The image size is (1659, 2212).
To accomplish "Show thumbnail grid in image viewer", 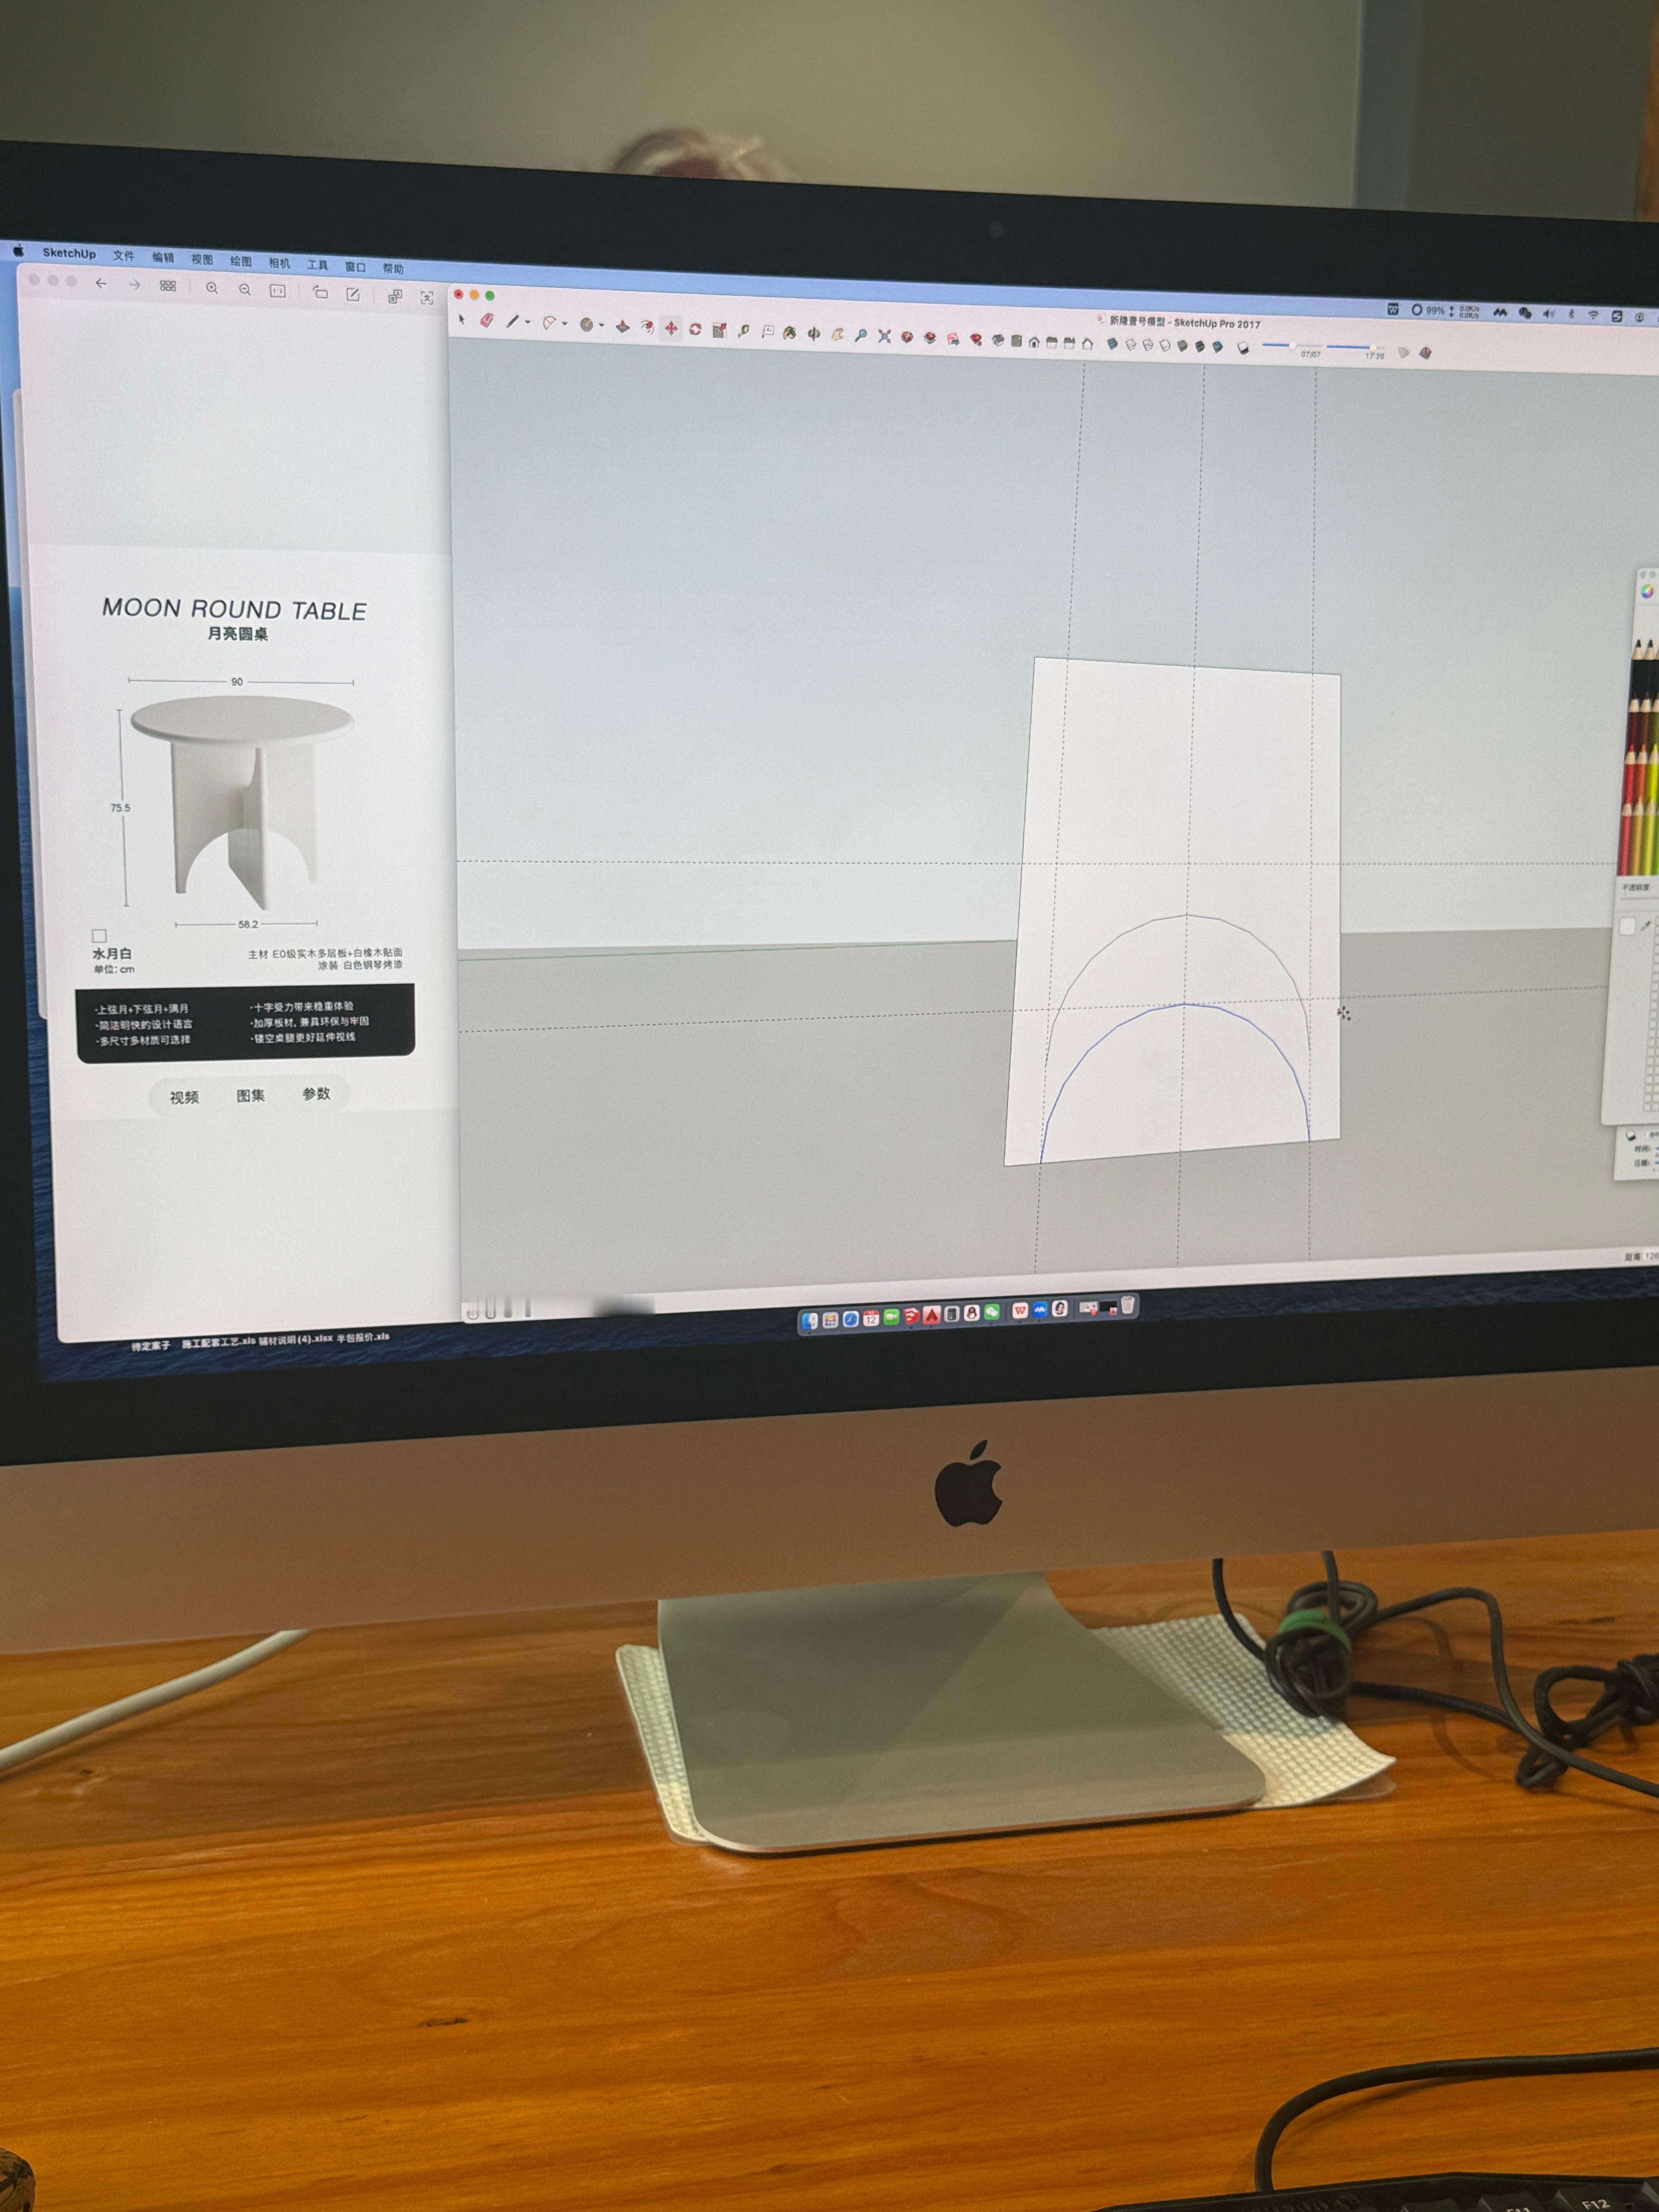I will tap(168, 286).
